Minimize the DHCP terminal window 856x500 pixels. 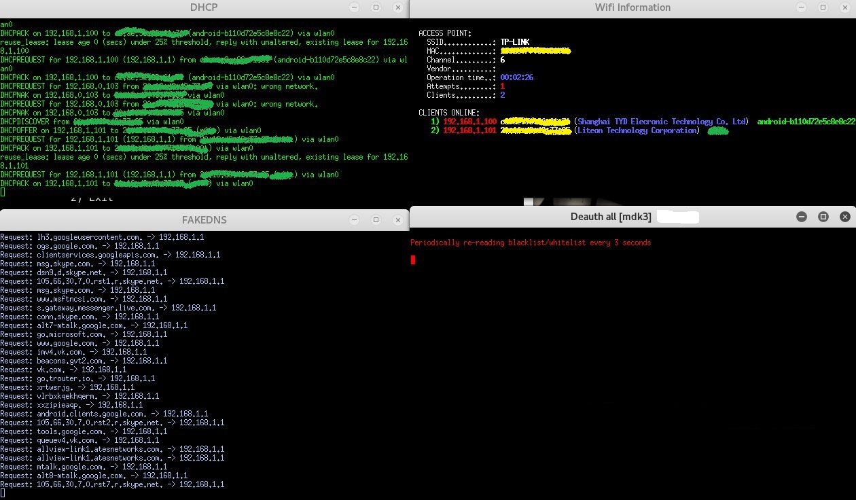pos(354,7)
